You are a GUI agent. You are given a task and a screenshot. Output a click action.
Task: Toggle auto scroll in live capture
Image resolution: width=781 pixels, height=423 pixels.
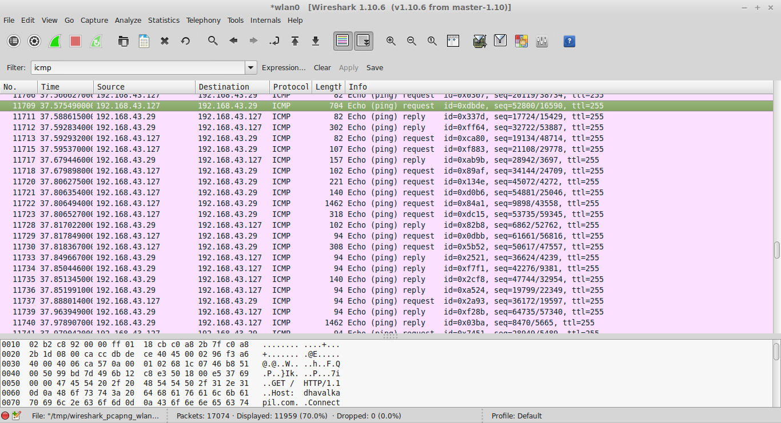364,41
